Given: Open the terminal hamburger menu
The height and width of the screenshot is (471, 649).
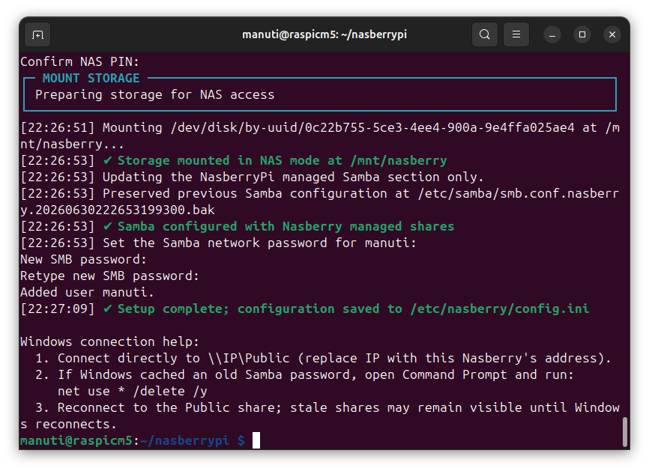Looking at the screenshot, I should tap(516, 34).
